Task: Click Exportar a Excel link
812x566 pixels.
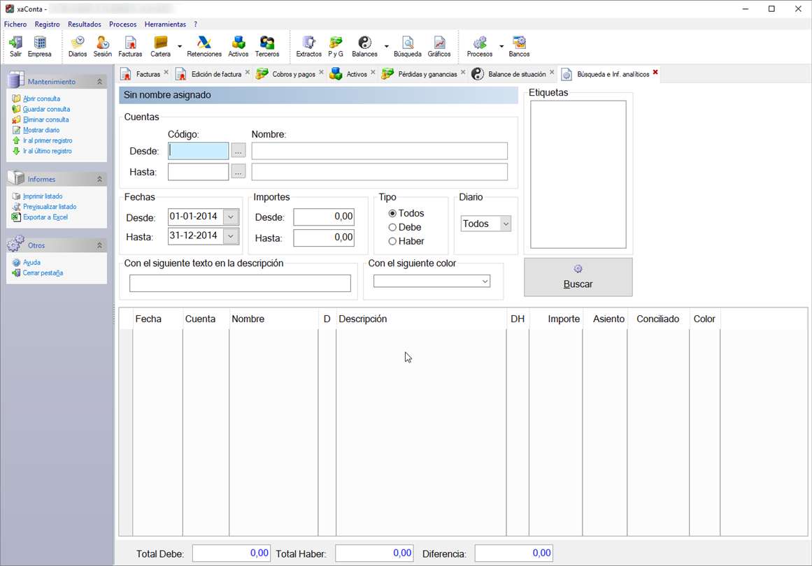Action: [x=45, y=217]
